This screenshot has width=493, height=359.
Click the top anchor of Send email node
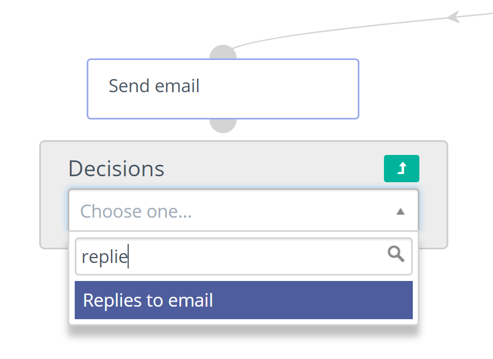[x=223, y=52]
